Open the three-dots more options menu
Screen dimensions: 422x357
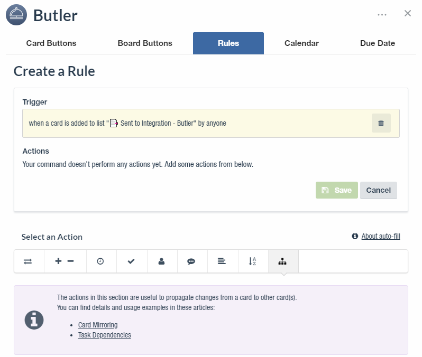click(382, 15)
